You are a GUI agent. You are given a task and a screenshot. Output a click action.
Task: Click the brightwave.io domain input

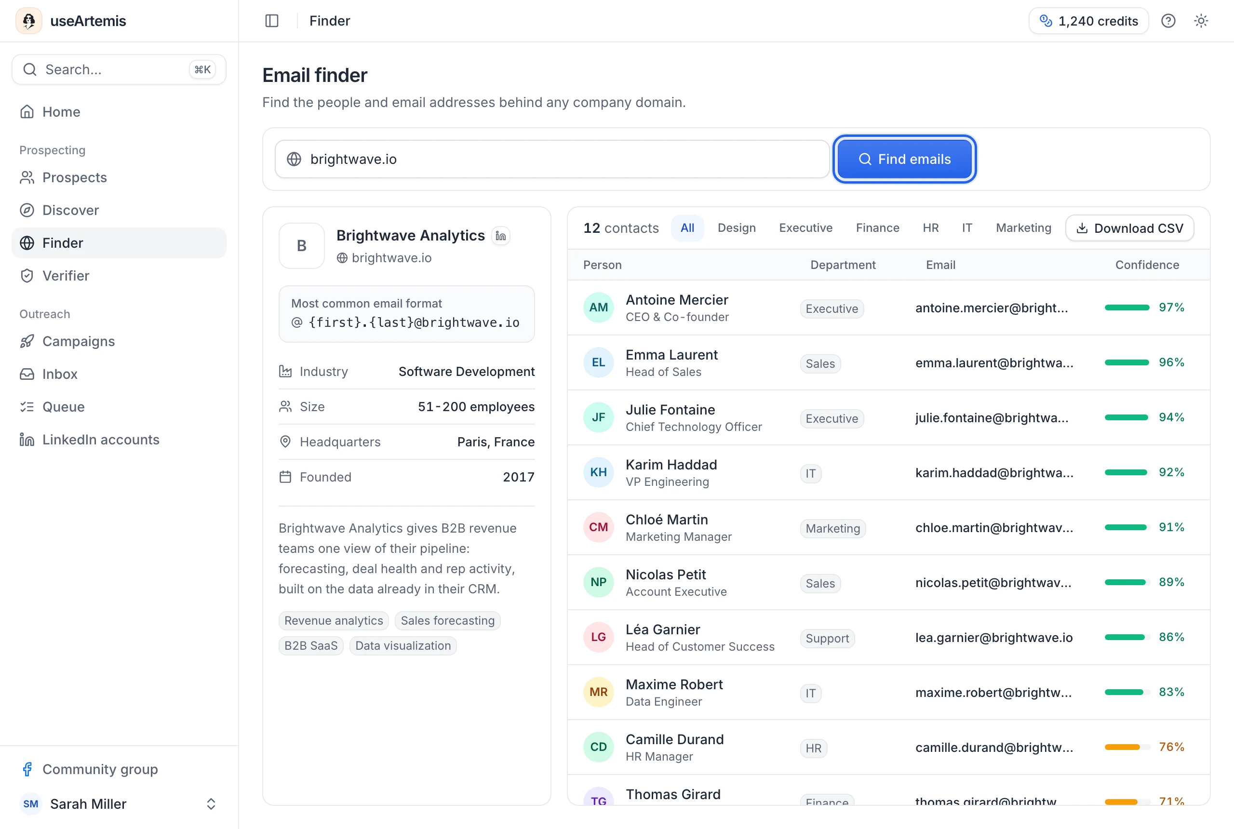[x=552, y=159]
